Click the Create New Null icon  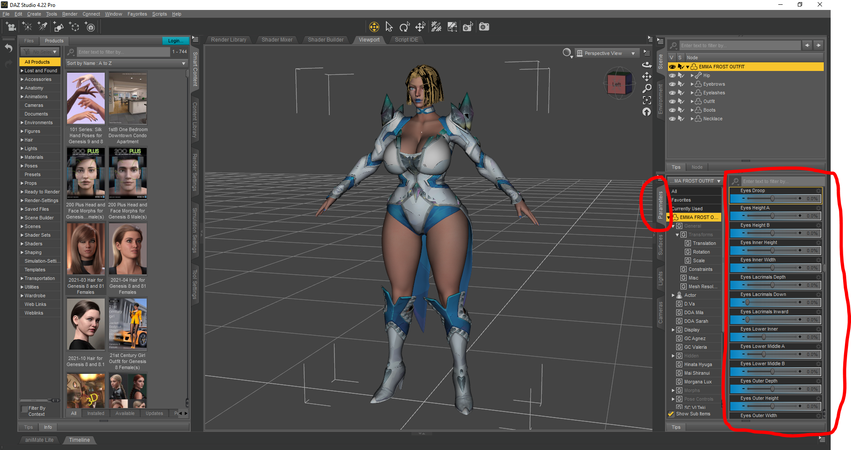tap(74, 27)
